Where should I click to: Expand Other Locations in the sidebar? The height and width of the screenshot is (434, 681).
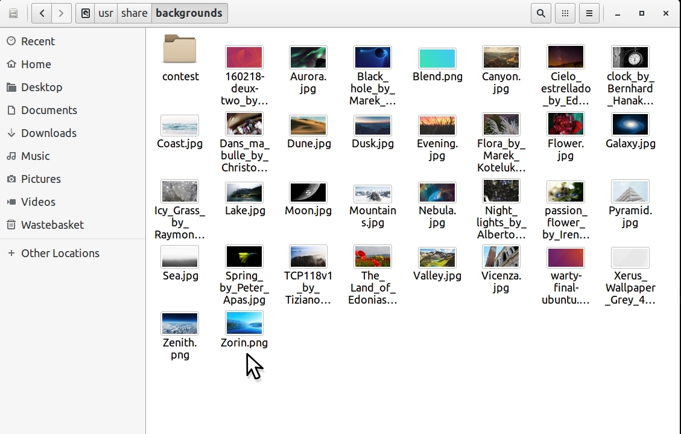tap(60, 253)
